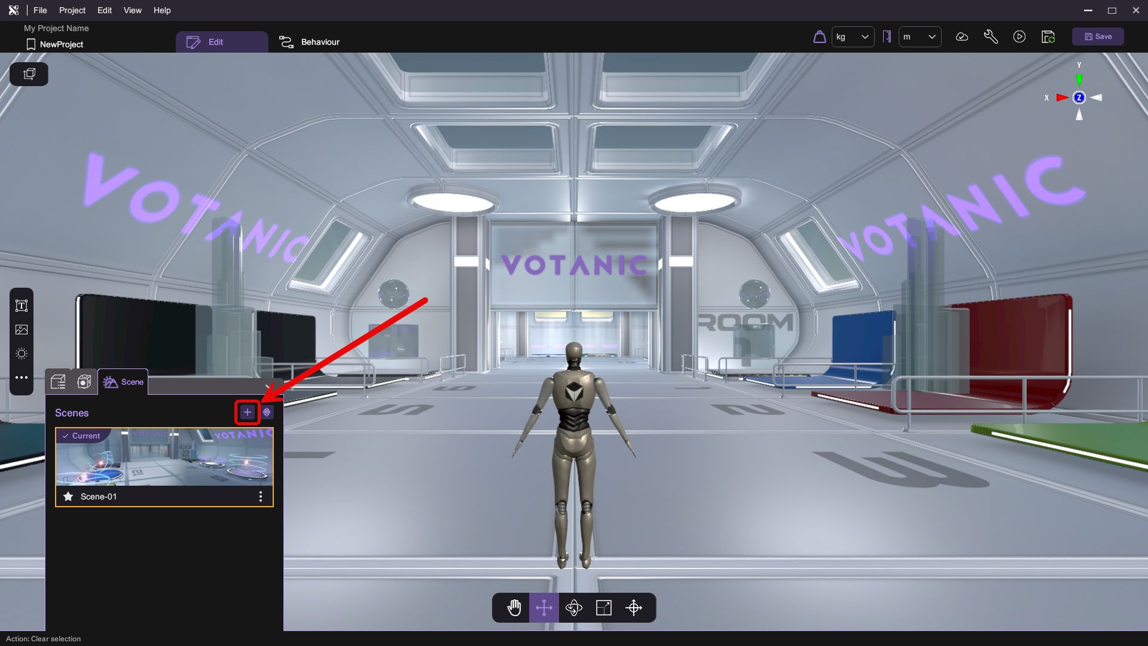Select the Scene-01 thumbnail
Image resolution: width=1148 pixels, height=646 pixels.
(x=164, y=458)
